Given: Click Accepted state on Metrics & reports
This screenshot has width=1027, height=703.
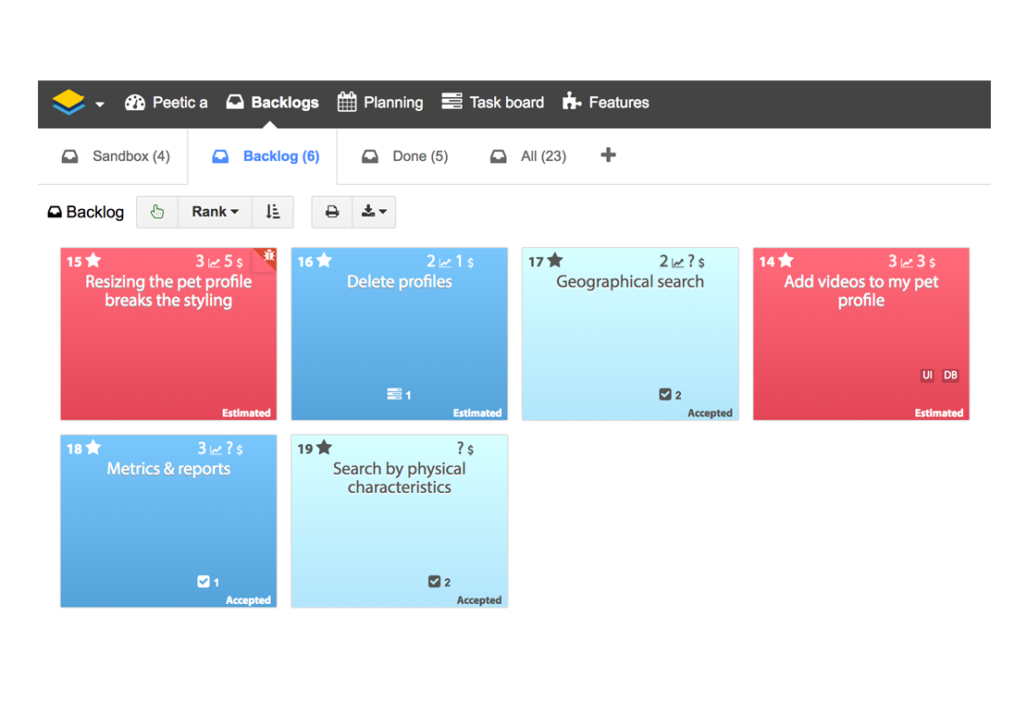Looking at the screenshot, I should 248,600.
